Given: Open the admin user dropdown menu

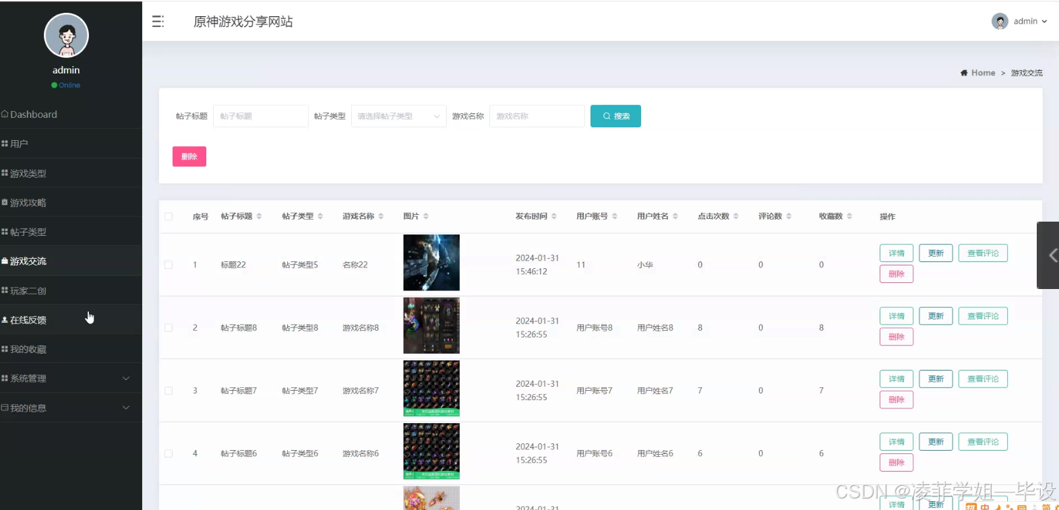Looking at the screenshot, I should (x=1020, y=22).
